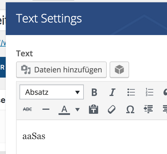The image size is (167, 154).
Task: Open the Absatz paragraph format dropdown
Action: coord(52,92)
